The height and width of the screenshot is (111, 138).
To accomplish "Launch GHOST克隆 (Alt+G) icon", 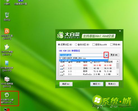I will point(7,50).
